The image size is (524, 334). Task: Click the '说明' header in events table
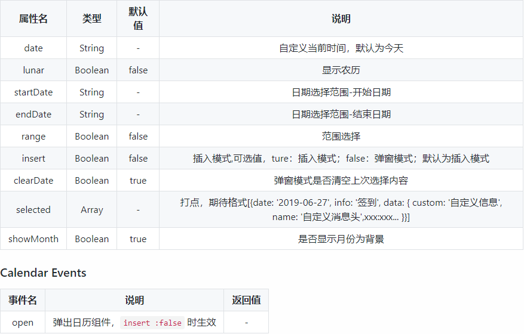pyautogui.click(x=134, y=300)
